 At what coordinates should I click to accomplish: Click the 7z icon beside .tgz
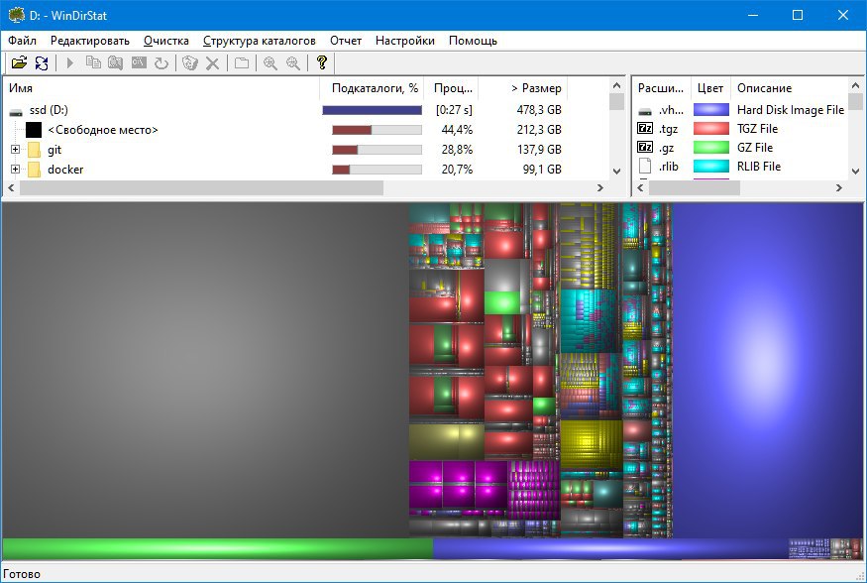pyautogui.click(x=645, y=129)
